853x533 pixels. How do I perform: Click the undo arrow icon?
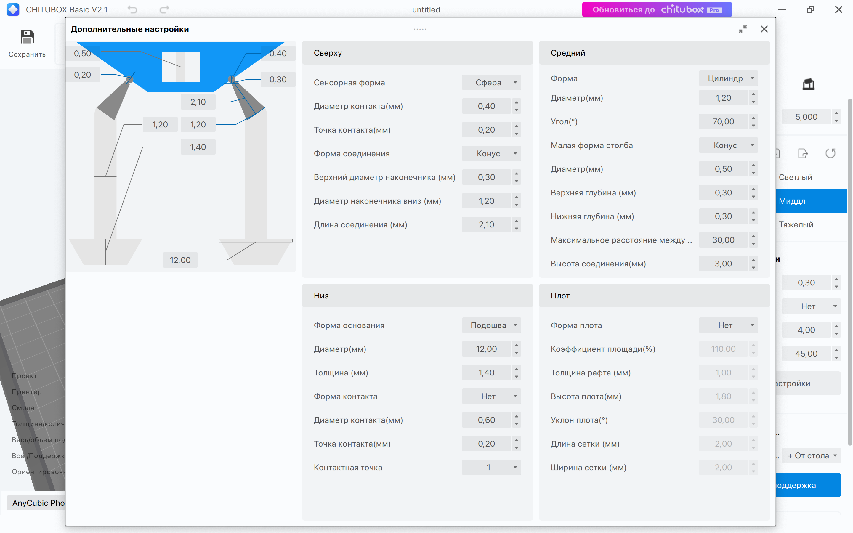tap(132, 9)
